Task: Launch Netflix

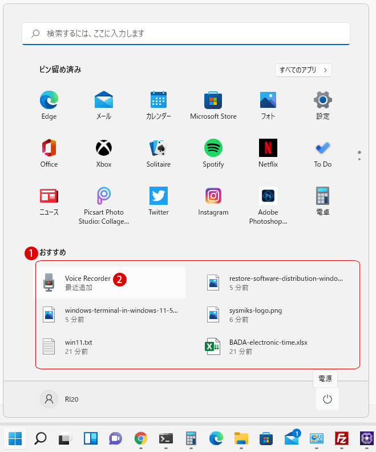Action: click(x=268, y=153)
